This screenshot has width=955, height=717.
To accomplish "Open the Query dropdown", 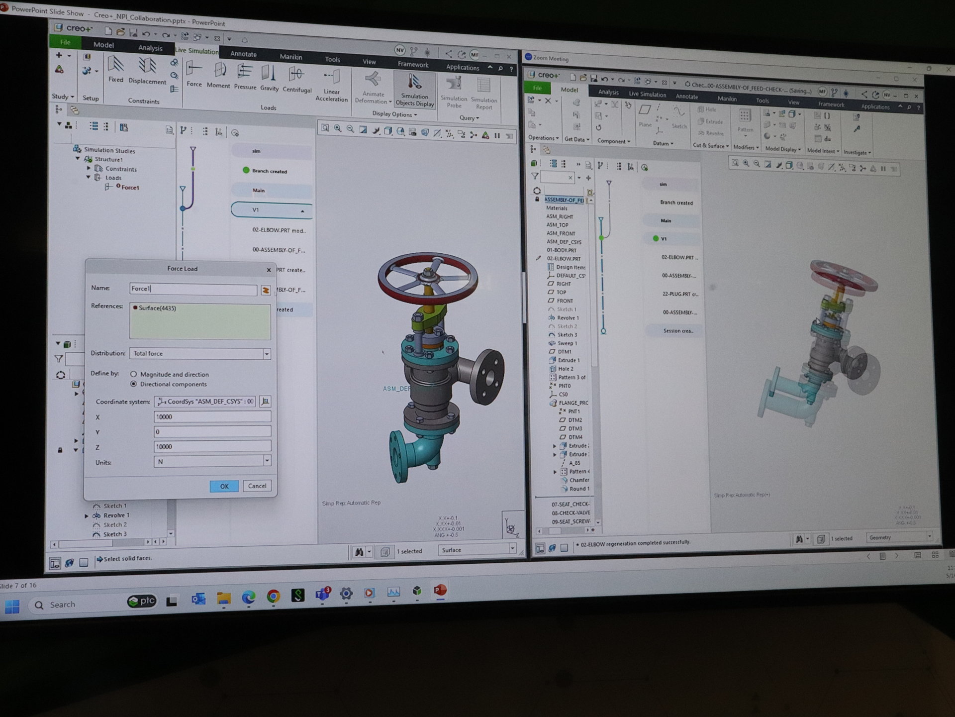I will 469,118.
